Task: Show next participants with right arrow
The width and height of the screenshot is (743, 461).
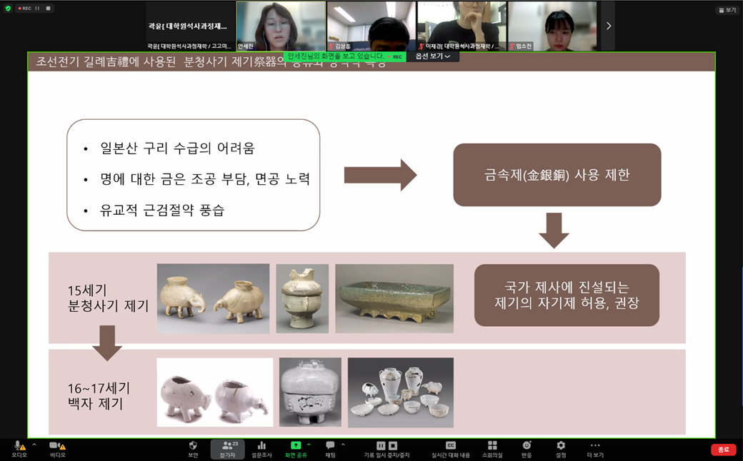Action: (x=608, y=26)
